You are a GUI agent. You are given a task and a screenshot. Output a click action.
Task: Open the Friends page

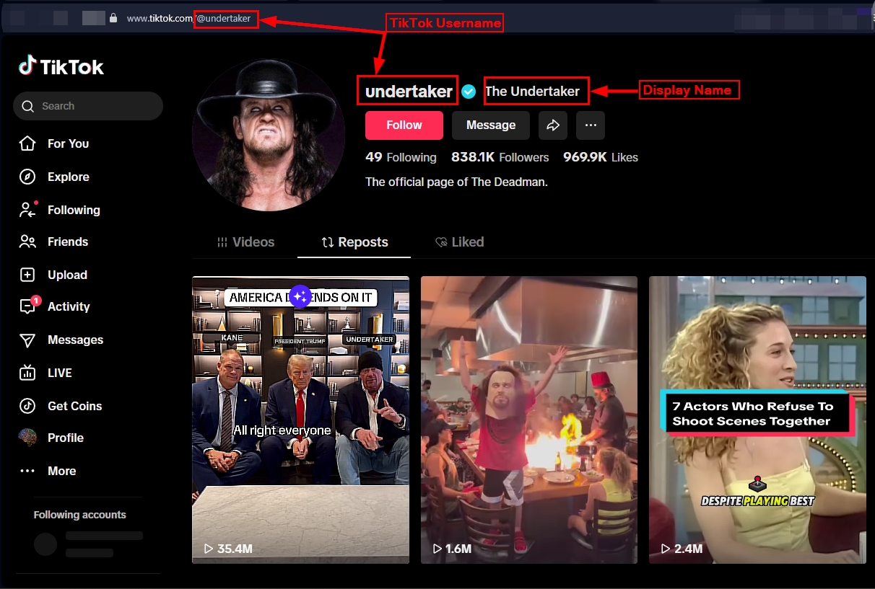(68, 242)
